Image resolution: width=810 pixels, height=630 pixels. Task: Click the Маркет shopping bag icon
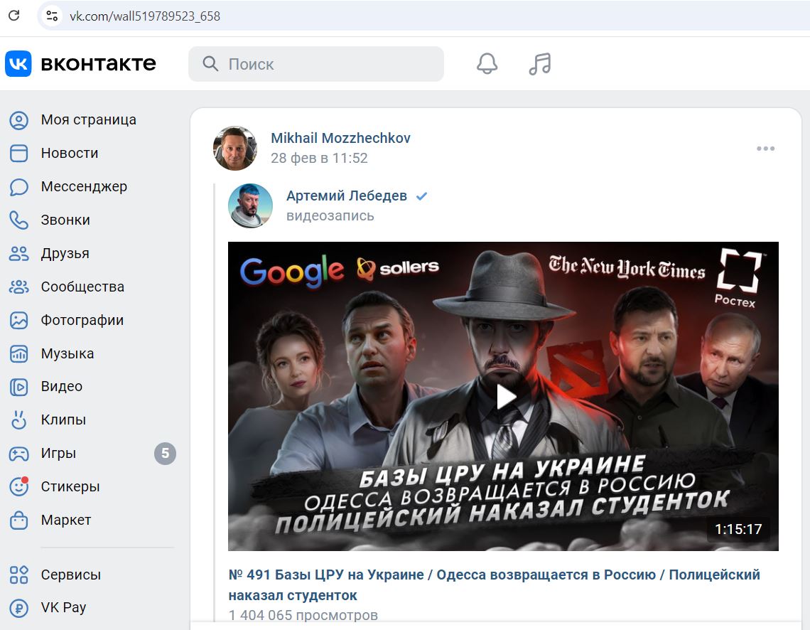coord(19,520)
